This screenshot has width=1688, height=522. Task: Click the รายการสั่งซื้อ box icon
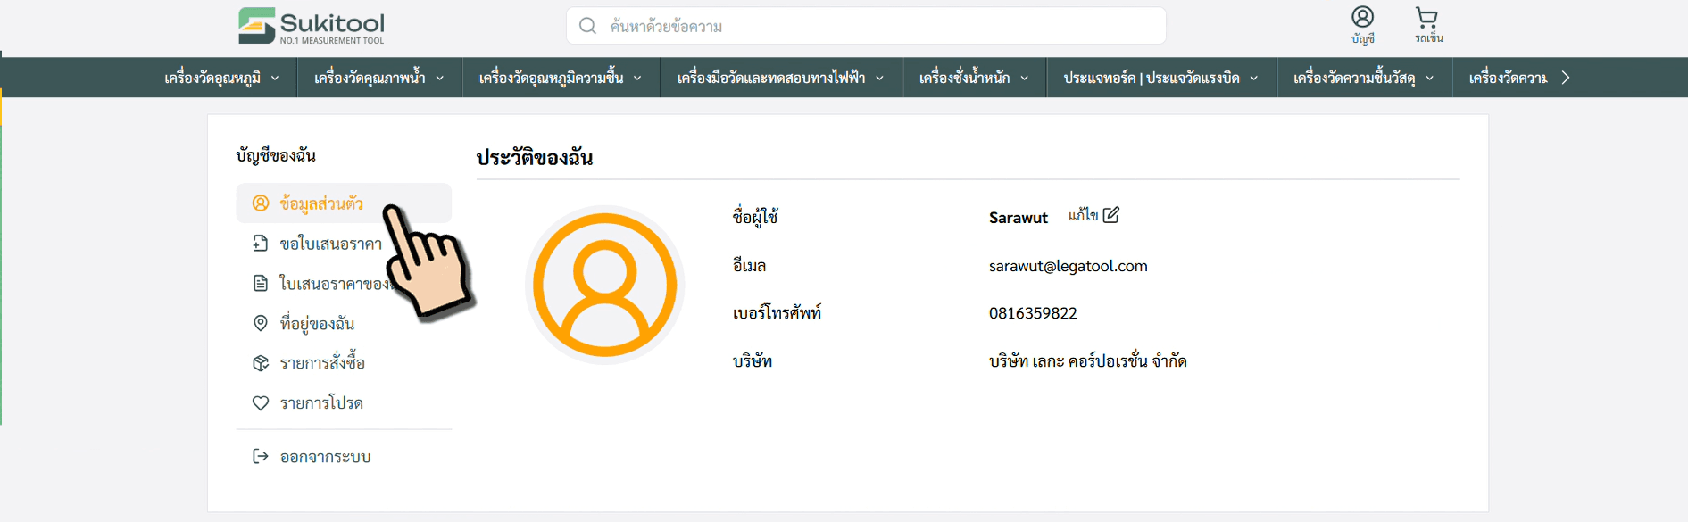tap(261, 363)
